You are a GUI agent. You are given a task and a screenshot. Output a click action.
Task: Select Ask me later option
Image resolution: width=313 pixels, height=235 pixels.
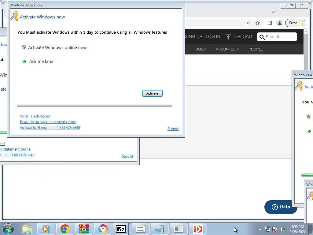42,62
